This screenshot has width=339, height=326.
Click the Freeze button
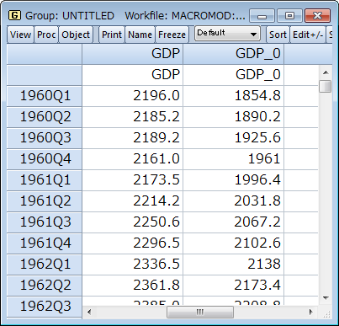coord(172,35)
